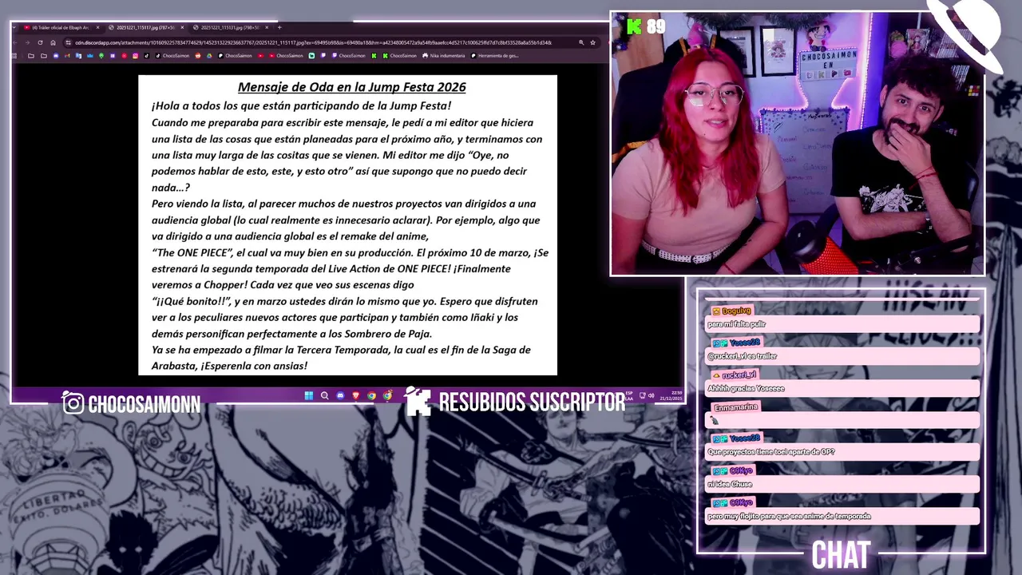Close the Tráiler oficial de Elbaph tab
Screen dimensions: 1022x575
tap(97, 27)
